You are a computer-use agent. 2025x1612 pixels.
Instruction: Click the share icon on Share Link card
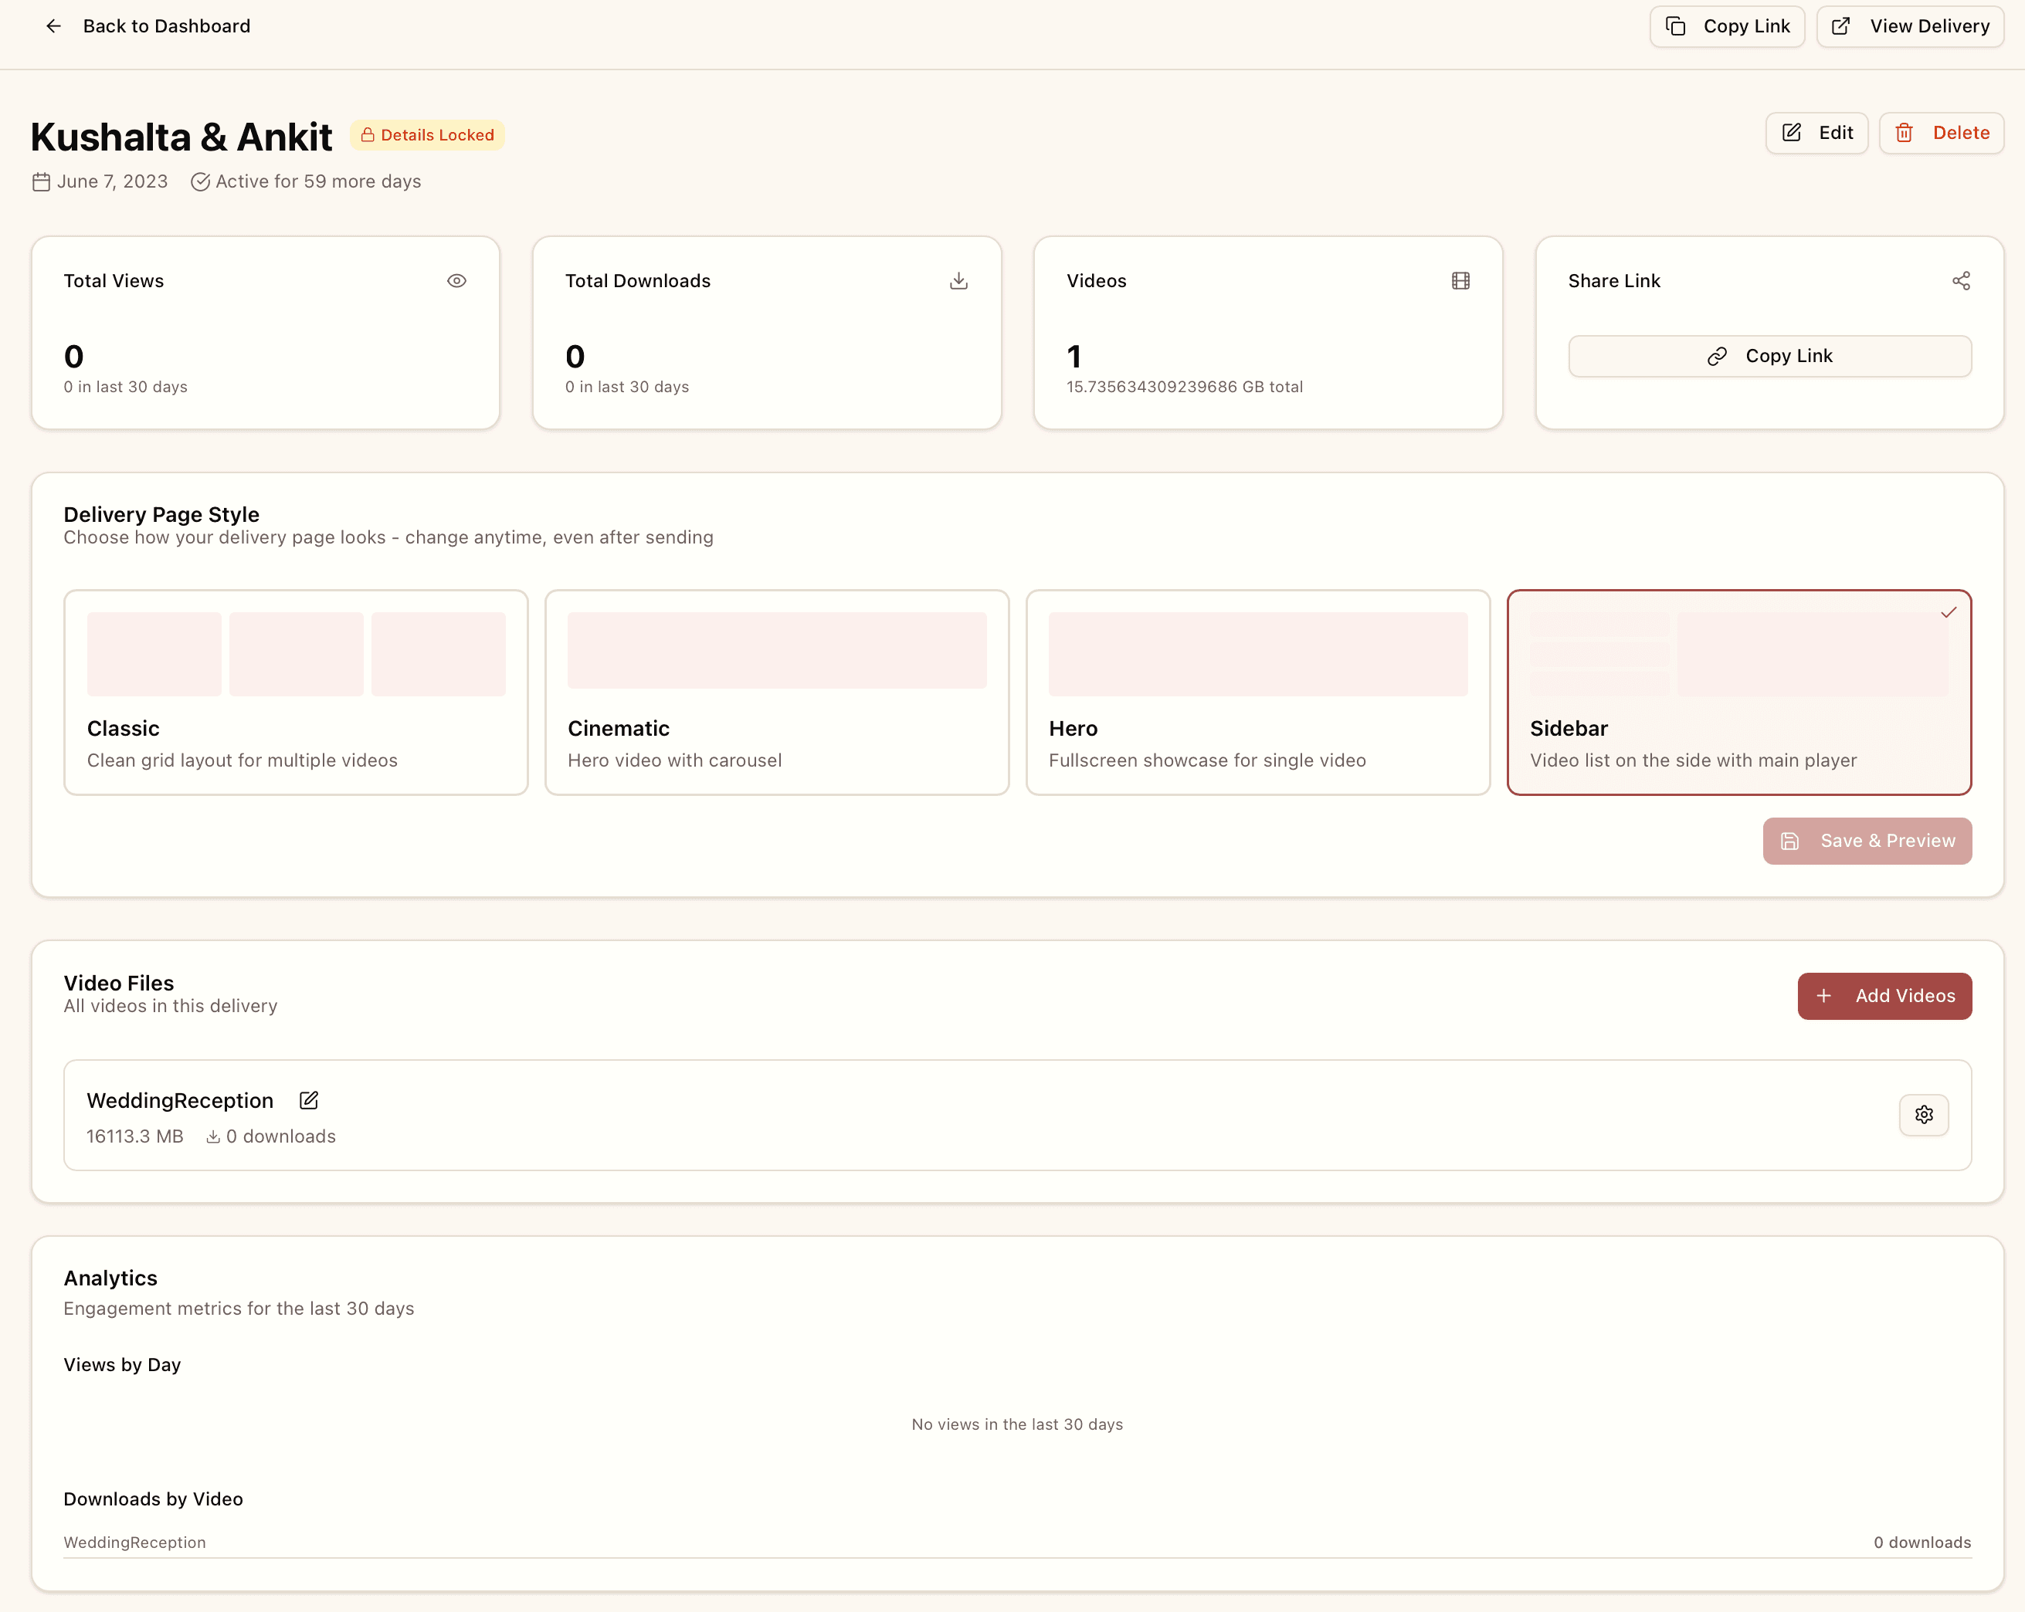1961,279
